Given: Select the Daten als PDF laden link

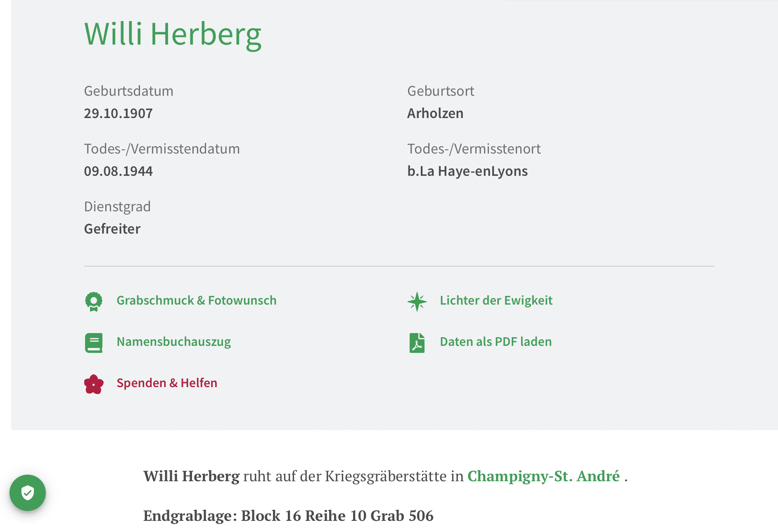Looking at the screenshot, I should point(496,342).
